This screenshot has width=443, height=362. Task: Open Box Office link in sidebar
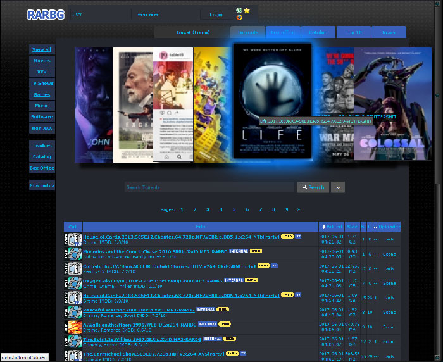point(42,168)
